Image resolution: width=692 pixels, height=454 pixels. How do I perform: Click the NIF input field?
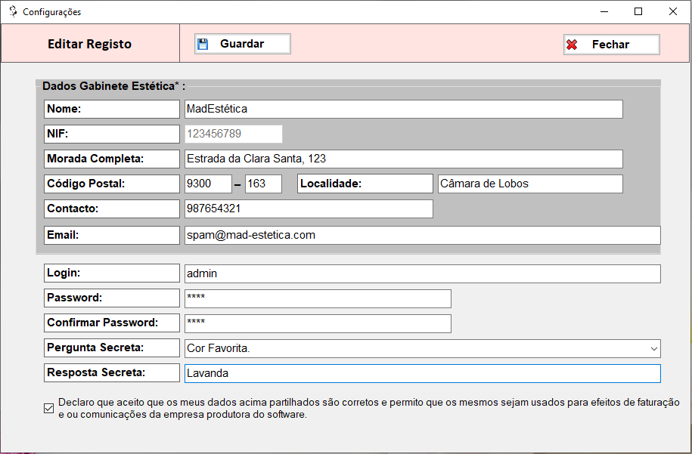click(x=233, y=134)
